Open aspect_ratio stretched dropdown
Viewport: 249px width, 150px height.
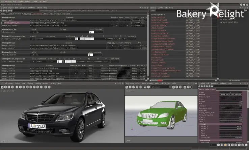click(230, 137)
